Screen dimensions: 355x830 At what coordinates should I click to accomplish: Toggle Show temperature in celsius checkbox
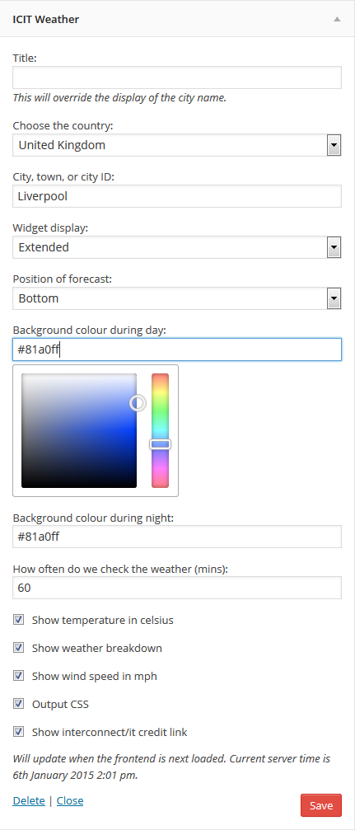18,619
